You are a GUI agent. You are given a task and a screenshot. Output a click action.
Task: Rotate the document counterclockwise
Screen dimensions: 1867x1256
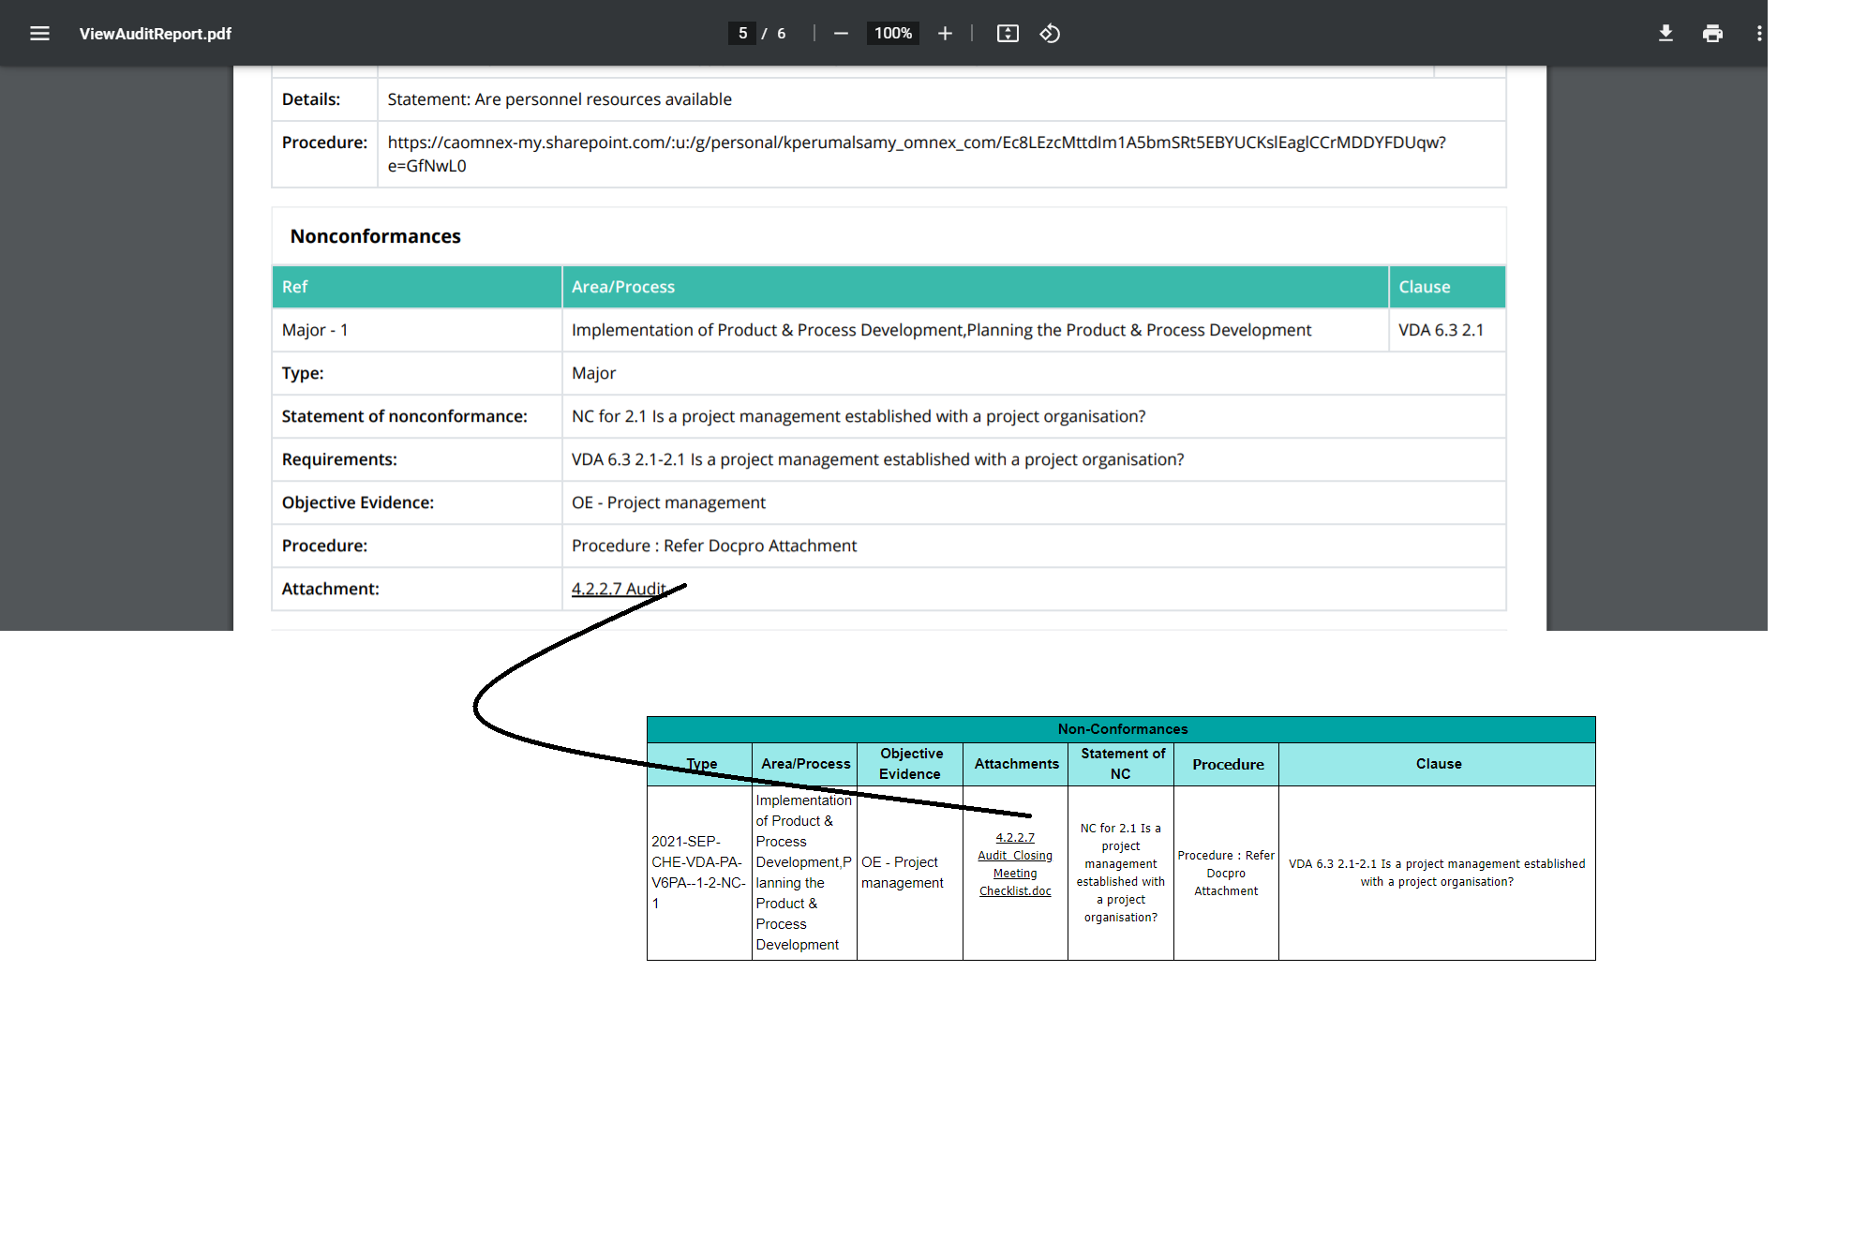pyautogui.click(x=1050, y=34)
